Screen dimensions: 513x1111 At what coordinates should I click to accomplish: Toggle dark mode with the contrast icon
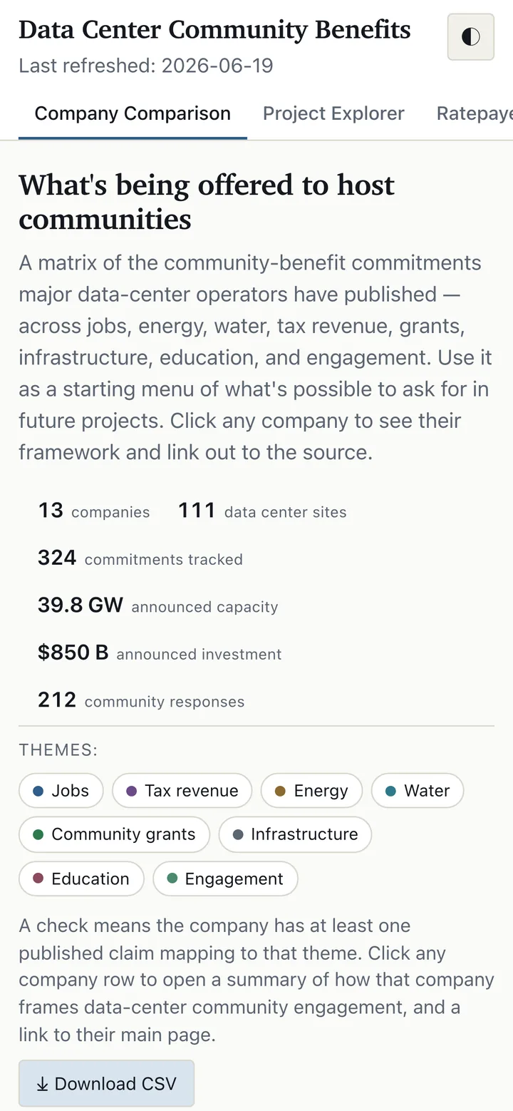470,36
